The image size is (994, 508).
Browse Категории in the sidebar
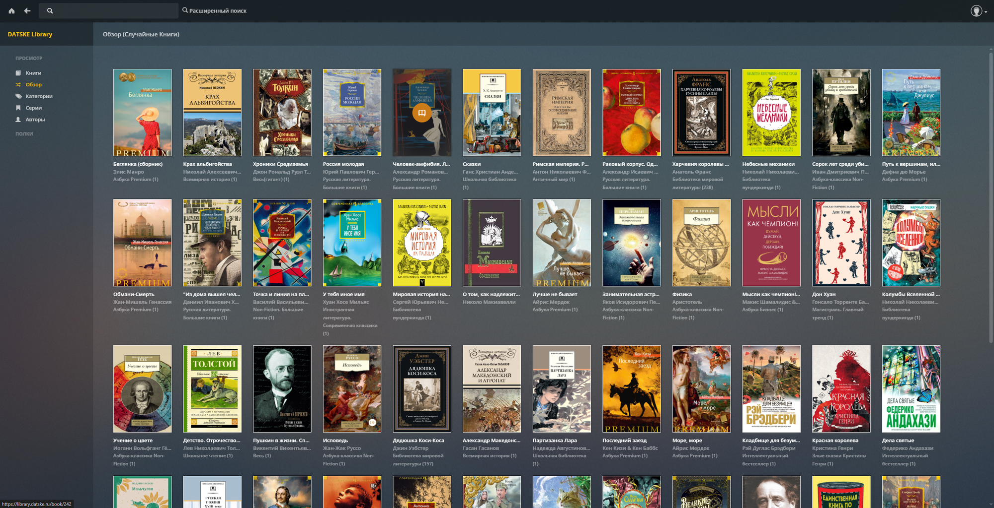(39, 96)
